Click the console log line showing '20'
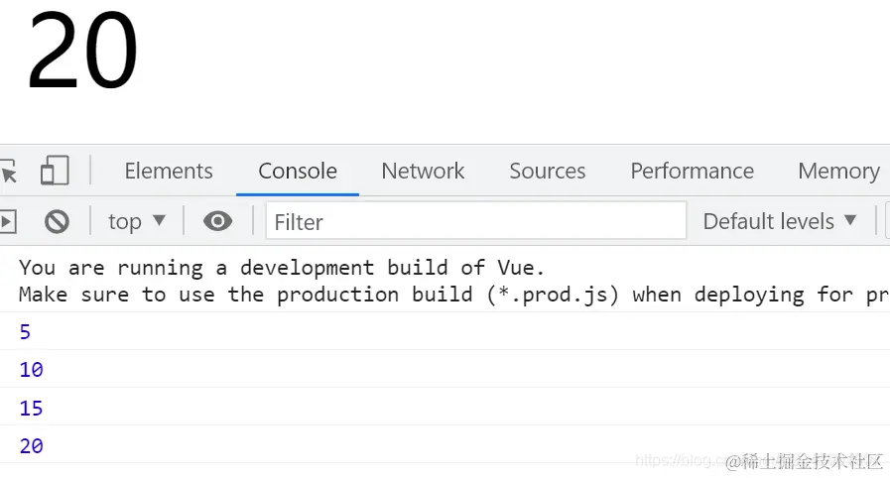The width and height of the screenshot is (890, 478). pyautogui.click(x=32, y=446)
